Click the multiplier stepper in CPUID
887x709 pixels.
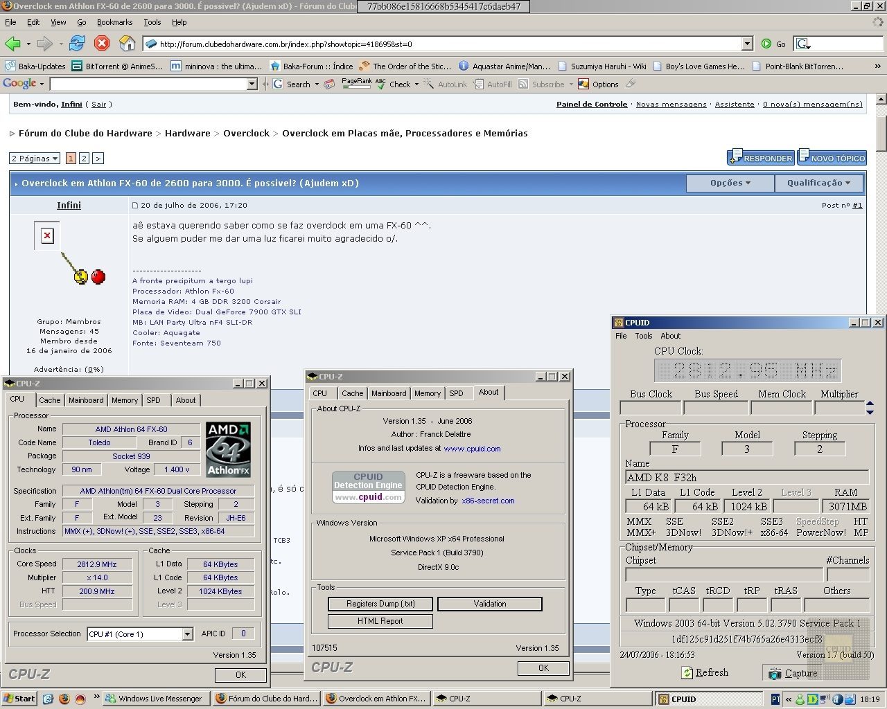point(870,408)
